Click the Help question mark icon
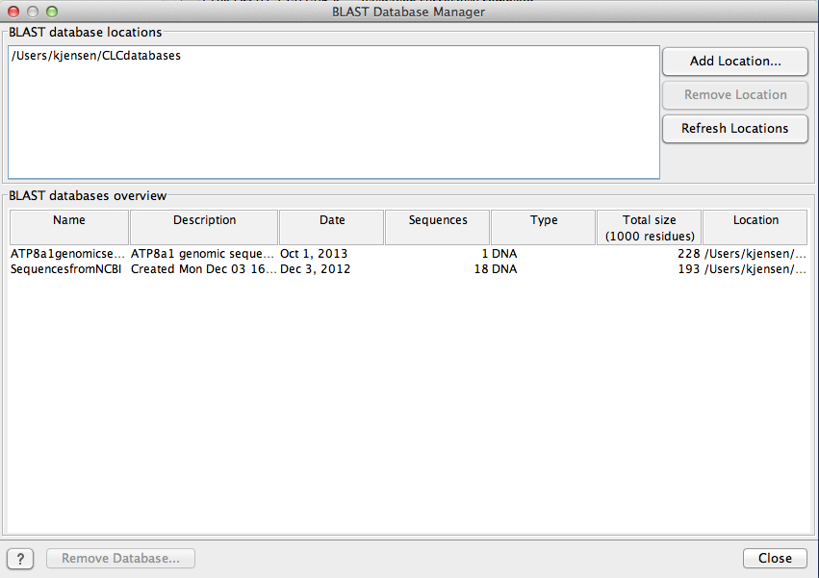The width and height of the screenshot is (819, 578). tap(20, 558)
